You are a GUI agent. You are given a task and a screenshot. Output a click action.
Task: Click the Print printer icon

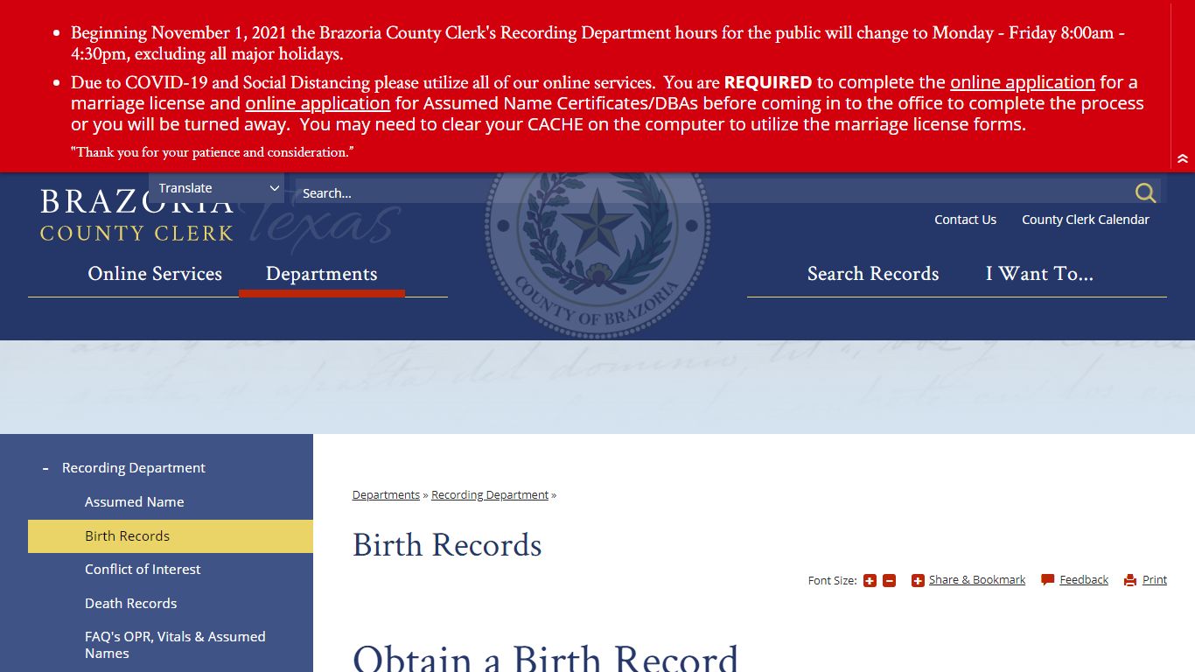tap(1130, 580)
